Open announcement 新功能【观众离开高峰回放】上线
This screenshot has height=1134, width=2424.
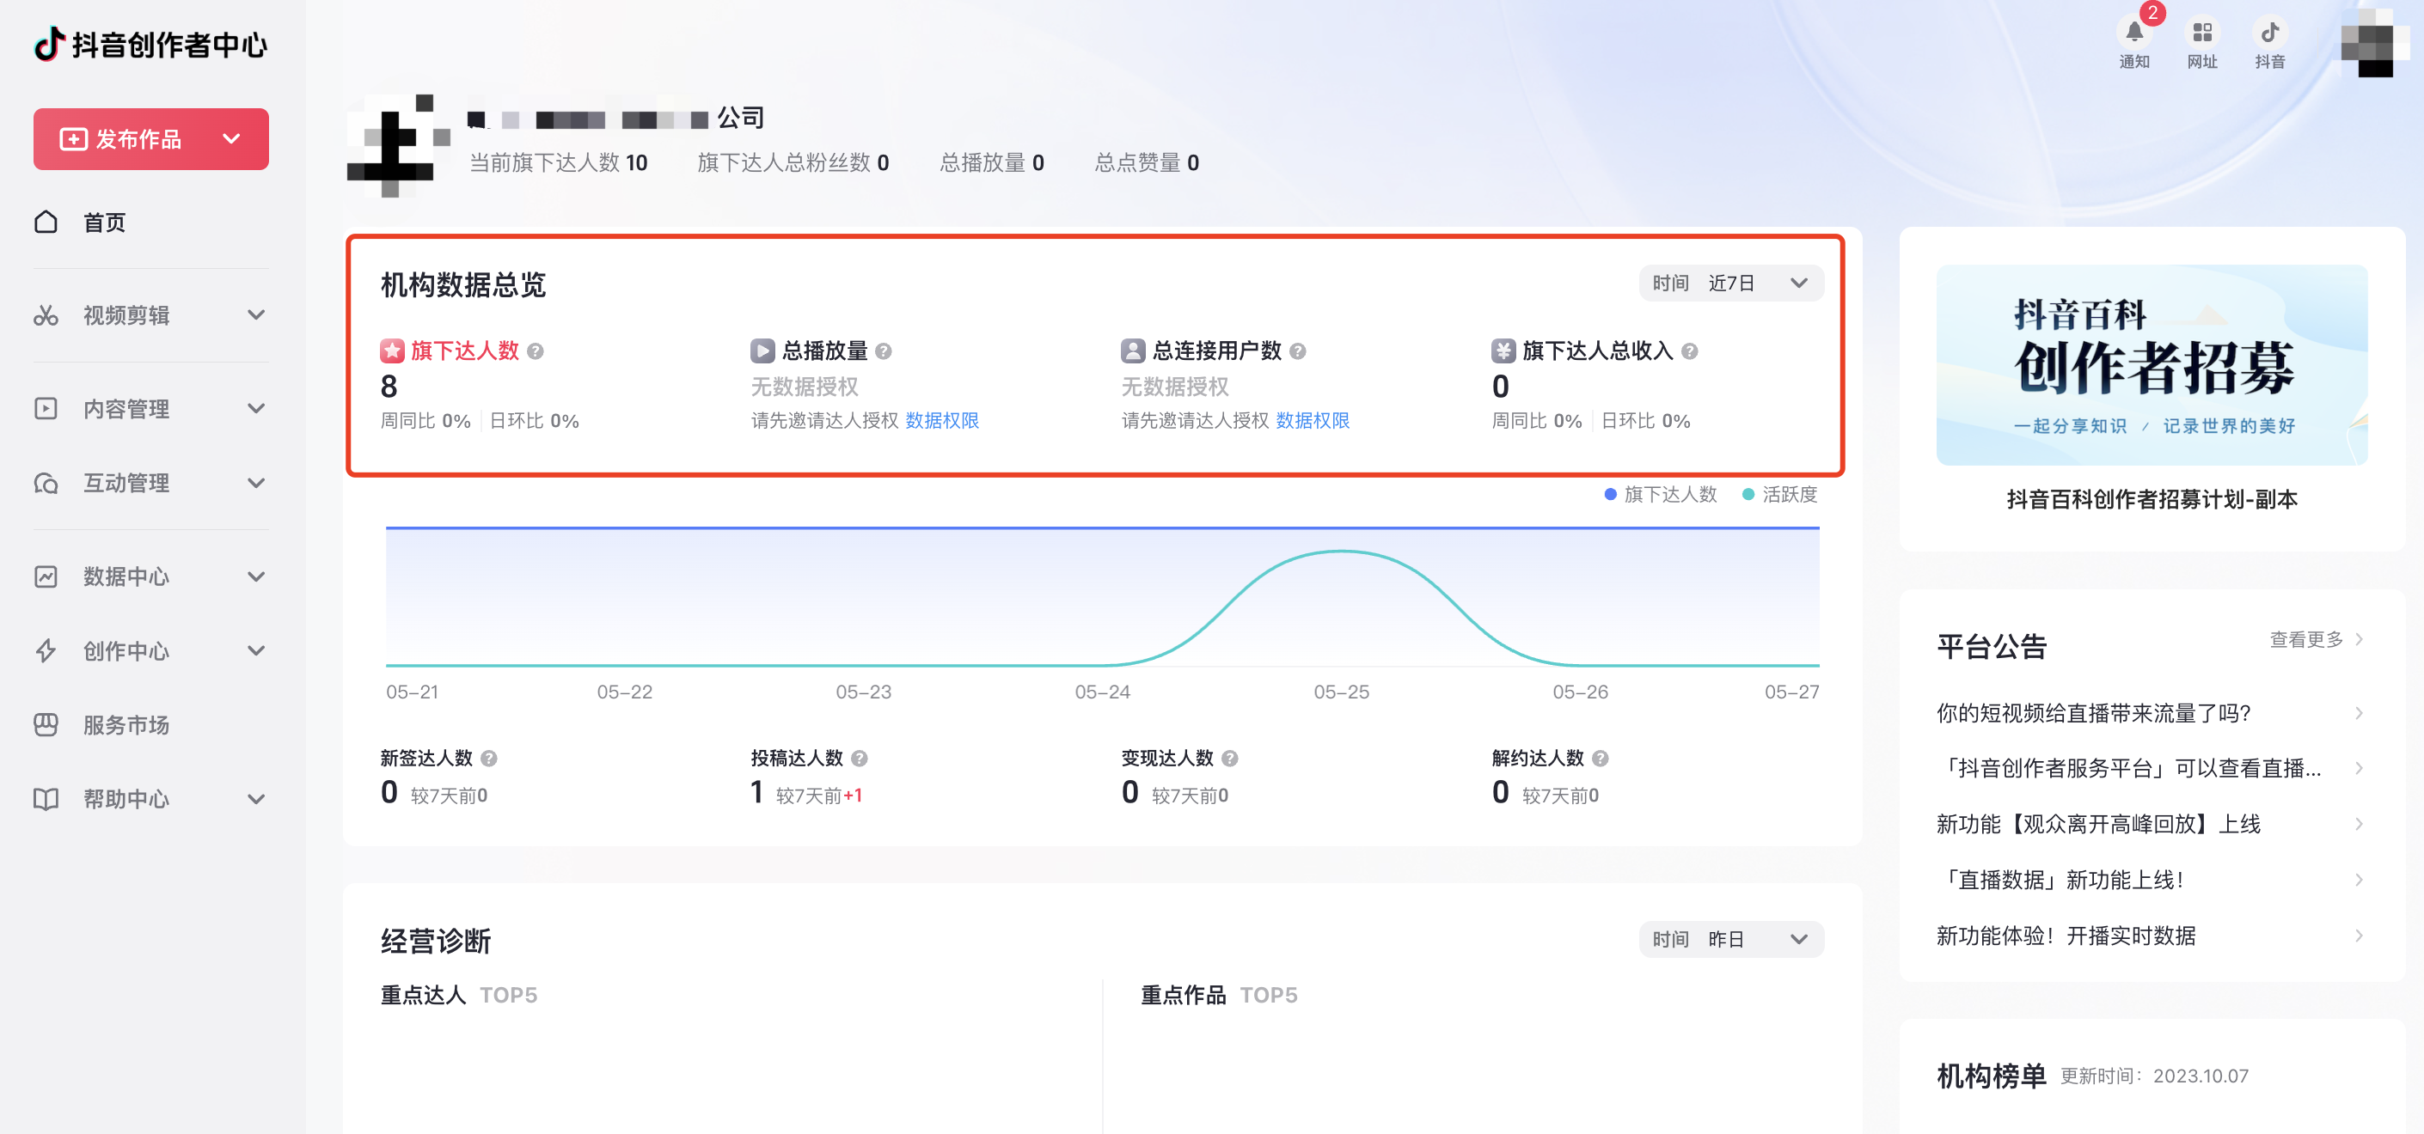2152,825
